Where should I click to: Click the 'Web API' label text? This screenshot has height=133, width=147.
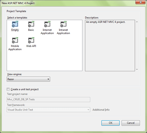[31, 46]
